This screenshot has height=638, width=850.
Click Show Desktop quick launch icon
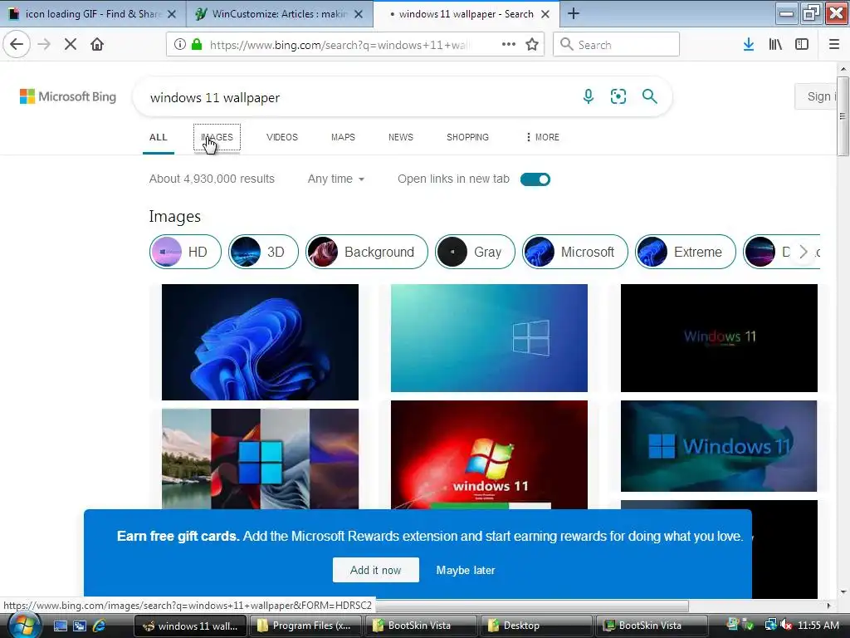pyautogui.click(x=60, y=626)
